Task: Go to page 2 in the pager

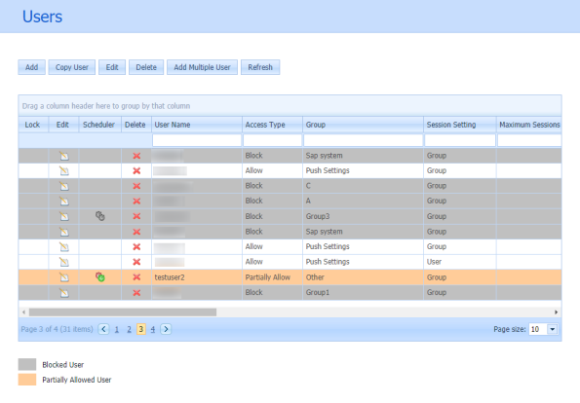Action: [x=129, y=329]
